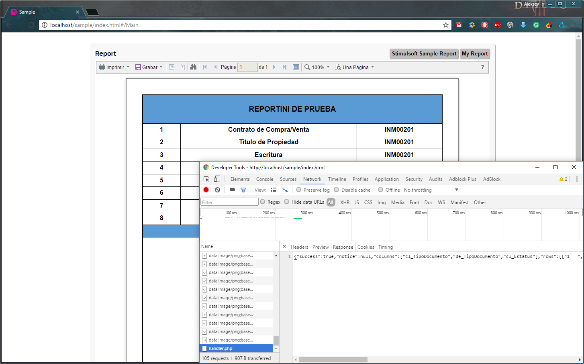584x364 pixels.
Task: Open the 100% zoom dropdown
Action: point(317,67)
